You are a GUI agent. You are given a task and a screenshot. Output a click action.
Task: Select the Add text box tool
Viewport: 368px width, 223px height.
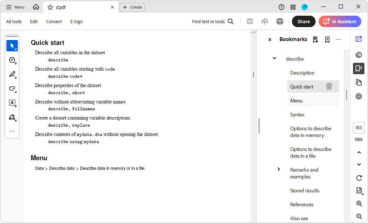point(12,103)
